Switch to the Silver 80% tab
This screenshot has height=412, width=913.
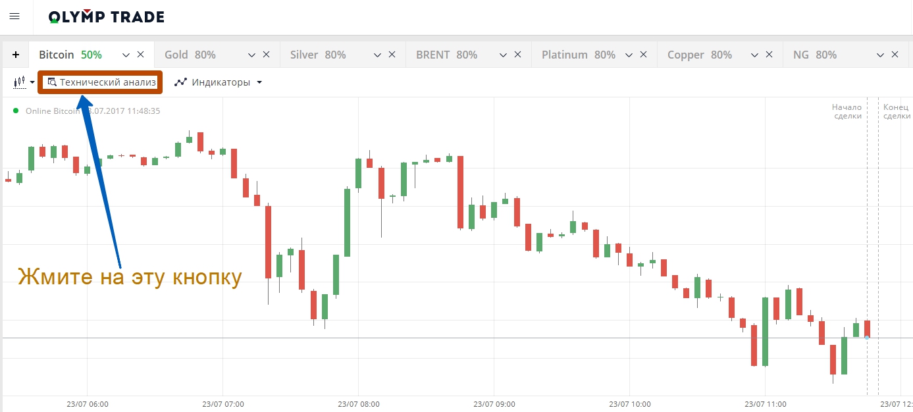[x=318, y=55]
